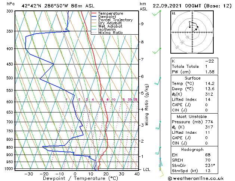The height and width of the screenshot is (181, 235).
Task: Select Dry Adiabat in the legend
Action: (110, 23)
